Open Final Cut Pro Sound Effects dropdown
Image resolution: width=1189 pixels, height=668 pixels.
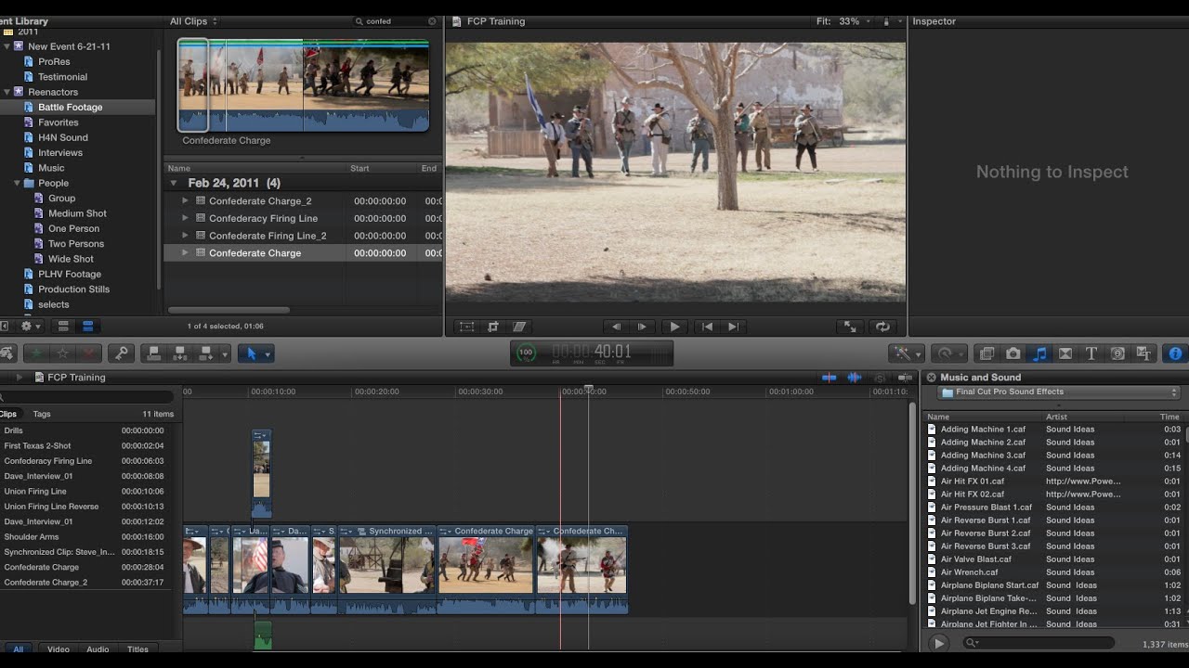coord(1059,392)
